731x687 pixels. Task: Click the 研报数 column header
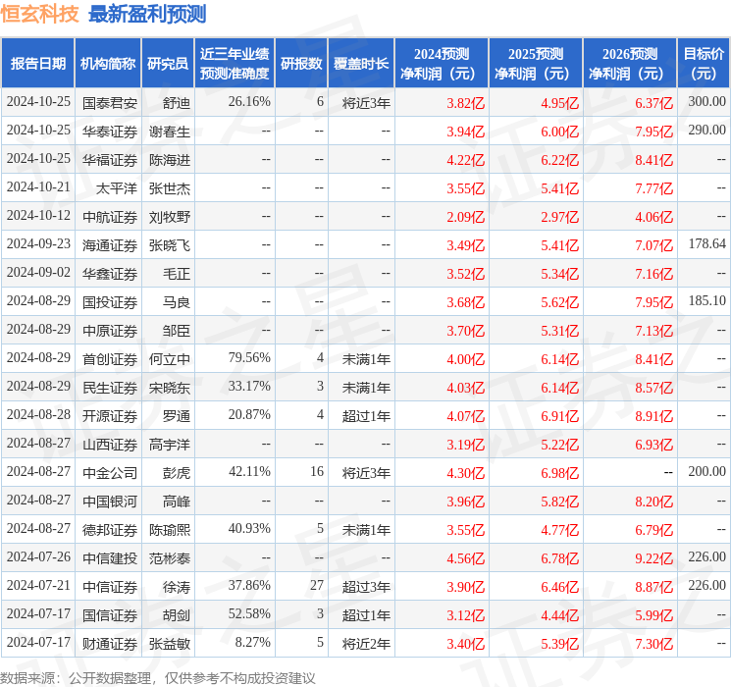301,64
